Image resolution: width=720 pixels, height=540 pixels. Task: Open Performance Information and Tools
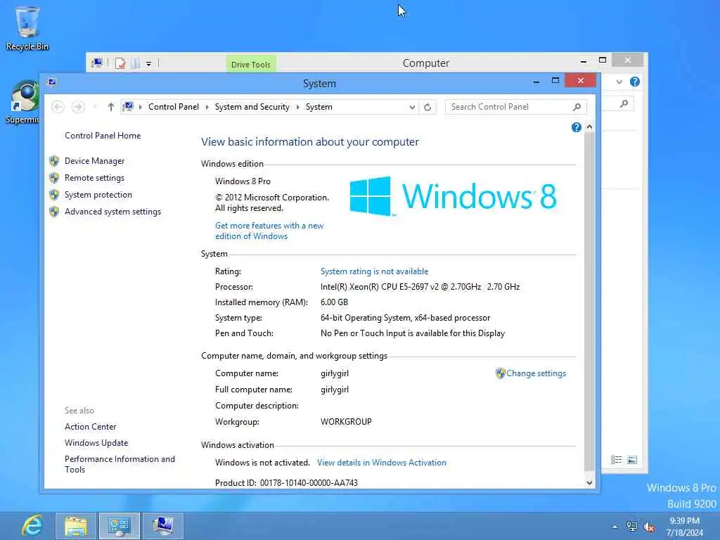click(x=120, y=464)
